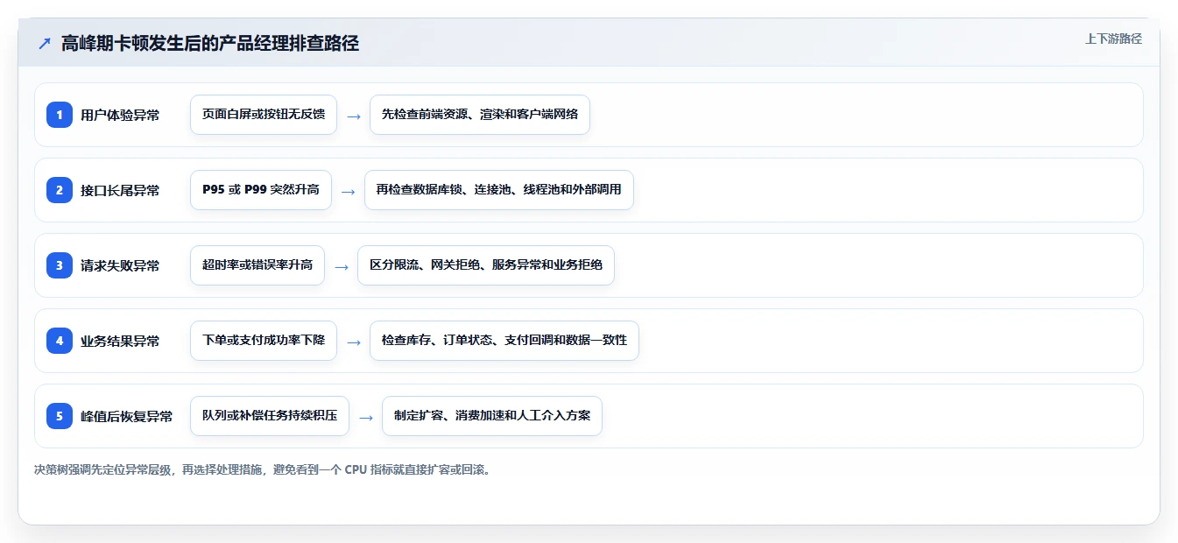Viewport: 1178px width, 543px height.
Task: Select the step 4 number badge
Action: coord(60,341)
